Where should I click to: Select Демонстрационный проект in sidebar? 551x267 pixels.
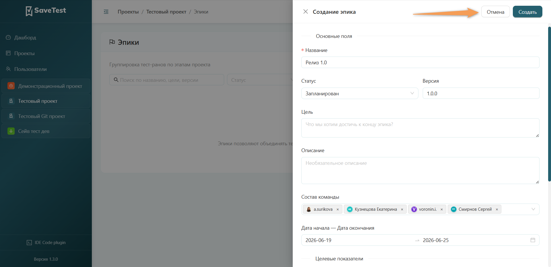[x=46, y=86]
